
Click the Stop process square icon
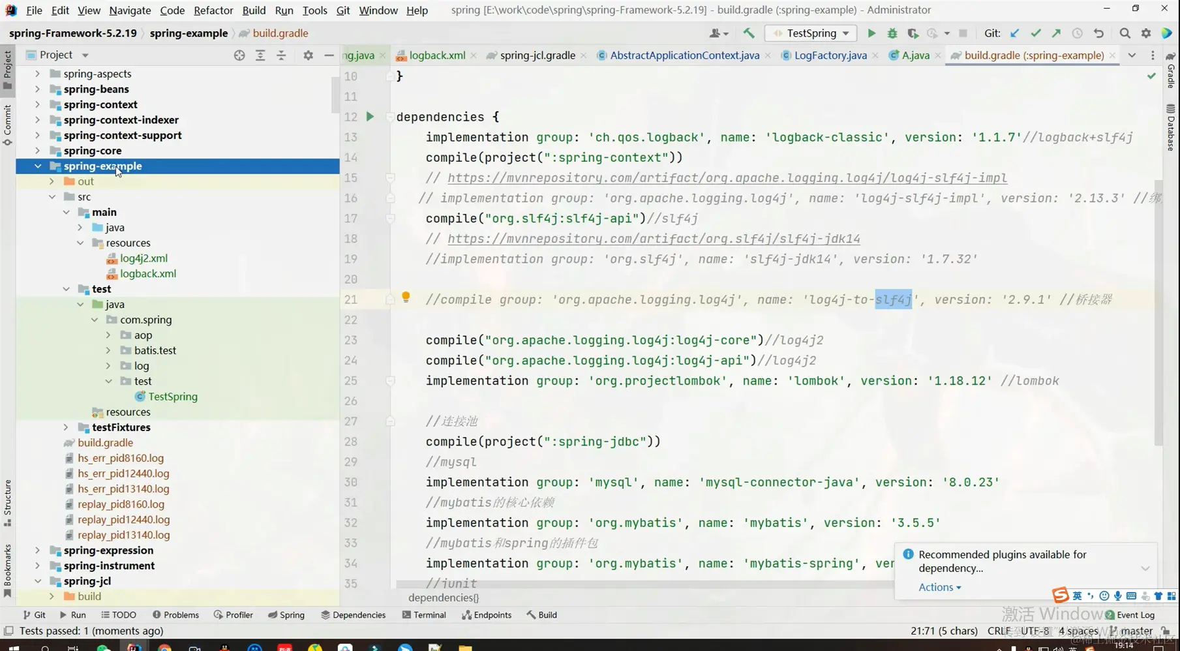point(963,33)
